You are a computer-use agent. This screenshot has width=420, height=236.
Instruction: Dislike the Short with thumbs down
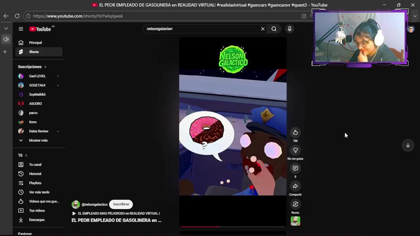(295, 150)
